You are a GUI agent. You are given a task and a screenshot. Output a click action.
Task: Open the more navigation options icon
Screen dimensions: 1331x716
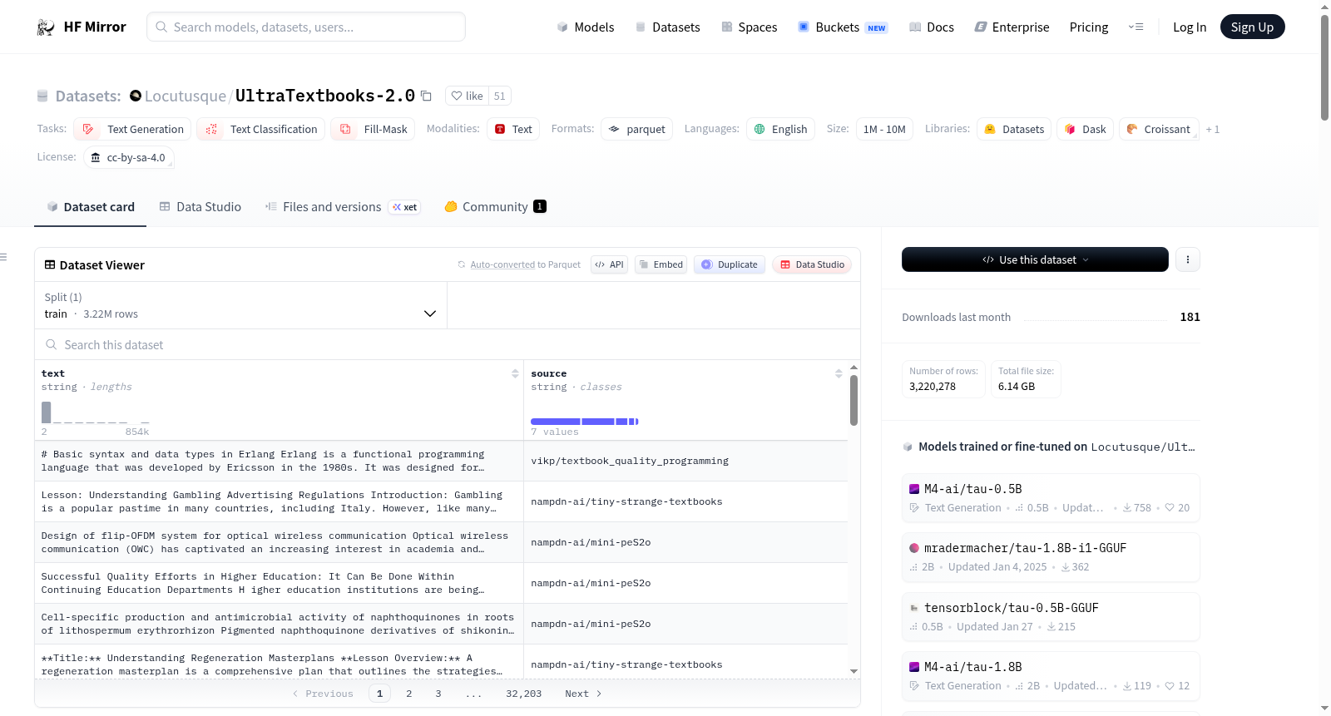pyautogui.click(x=1136, y=27)
